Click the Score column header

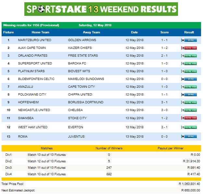pyautogui.click(x=164, y=32)
